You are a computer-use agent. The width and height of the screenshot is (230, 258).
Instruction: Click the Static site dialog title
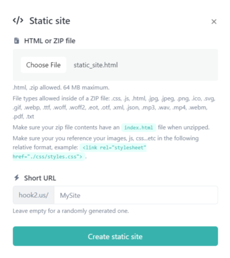pyautogui.click(x=50, y=21)
